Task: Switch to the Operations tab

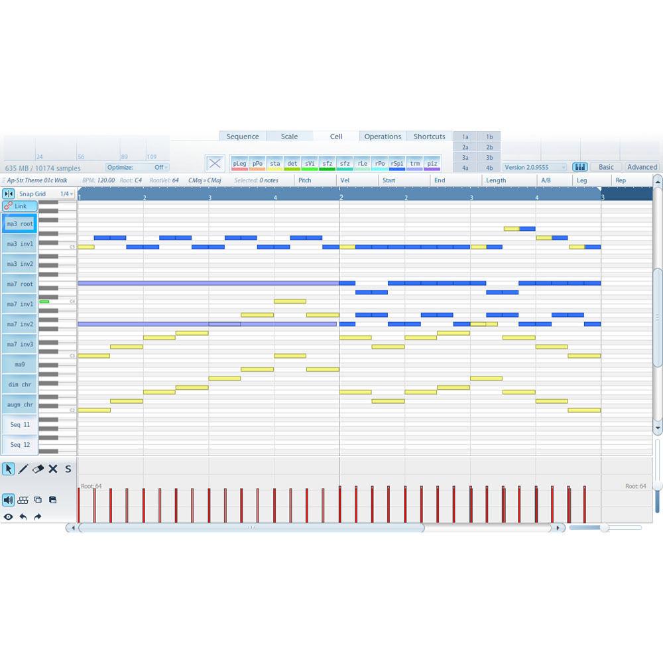Action: [383, 136]
